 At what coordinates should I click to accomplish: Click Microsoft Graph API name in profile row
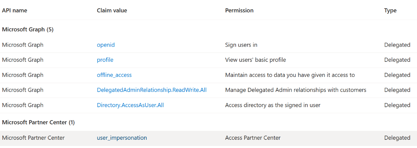click(x=23, y=60)
